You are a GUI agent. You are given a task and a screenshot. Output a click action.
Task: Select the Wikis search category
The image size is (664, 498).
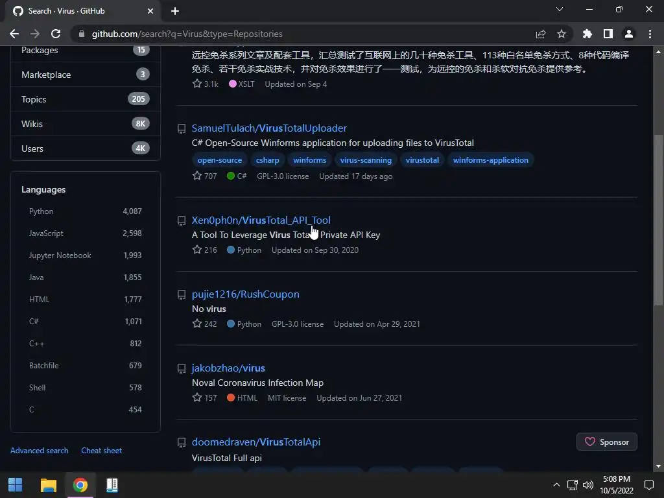click(86, 124)
